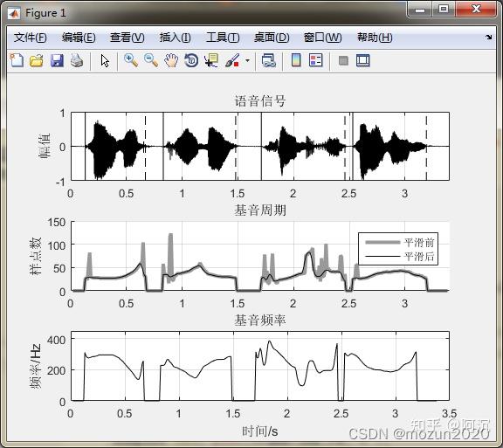The height and width of the screenshot is (448, 503).
Task: Open the 桌面(D) menu
Action: [272, 38]
